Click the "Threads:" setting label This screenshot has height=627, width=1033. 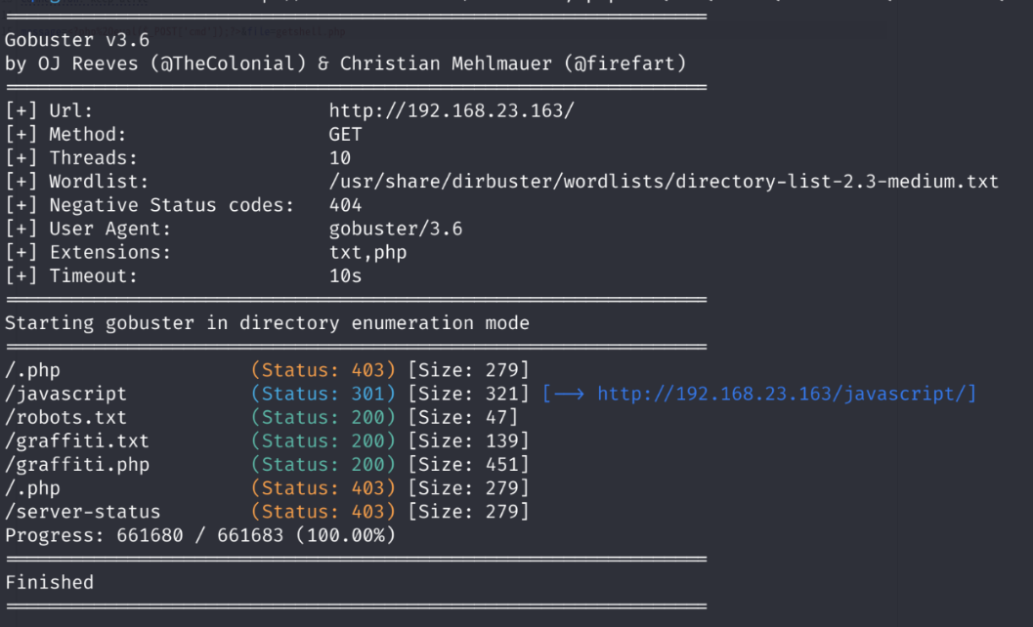93,158
